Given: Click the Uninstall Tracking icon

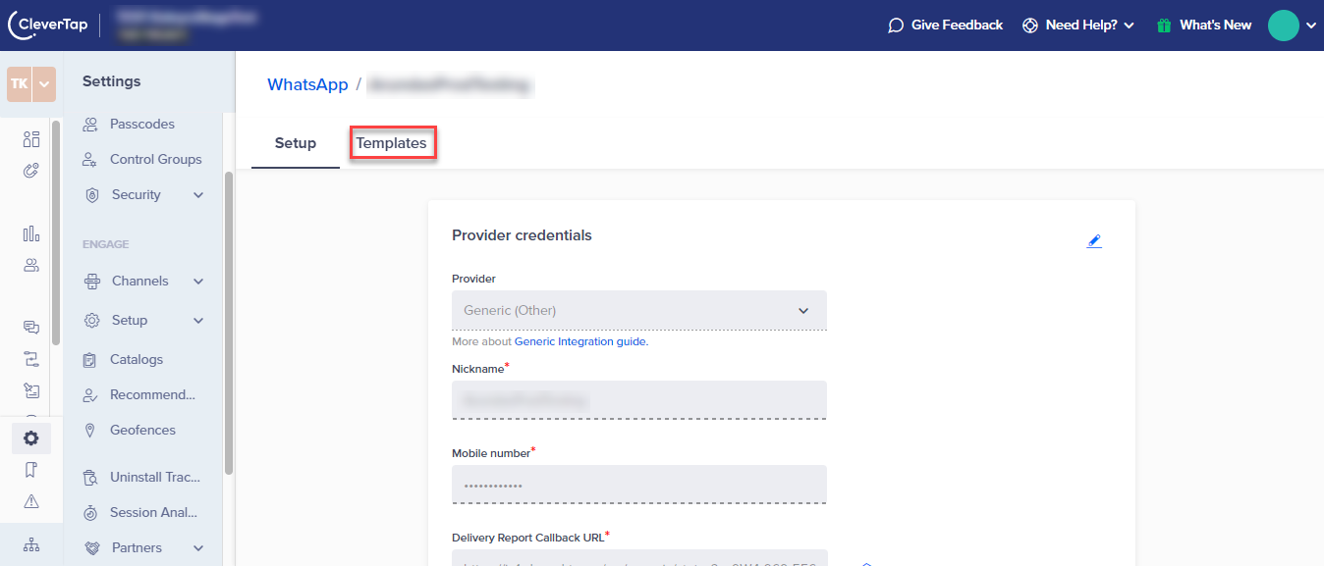Looking at the screenshot, I should point(90,478).
